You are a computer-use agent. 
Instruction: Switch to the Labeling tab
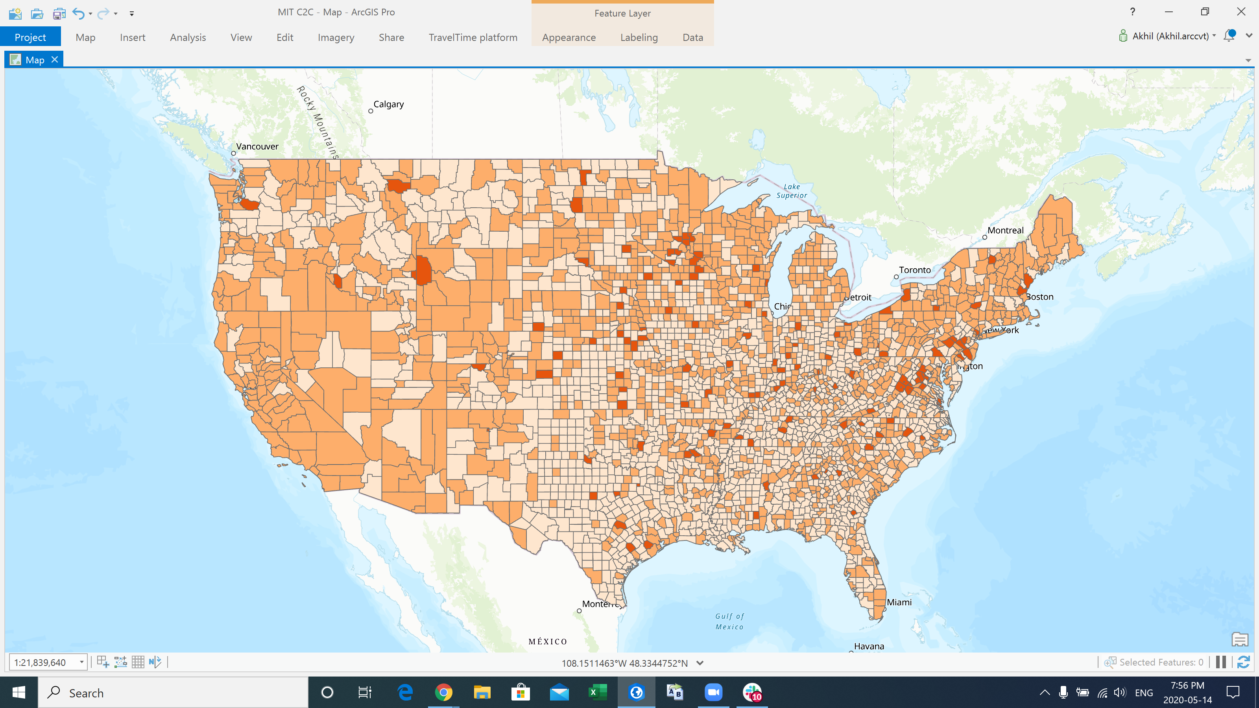click(639, 37)
